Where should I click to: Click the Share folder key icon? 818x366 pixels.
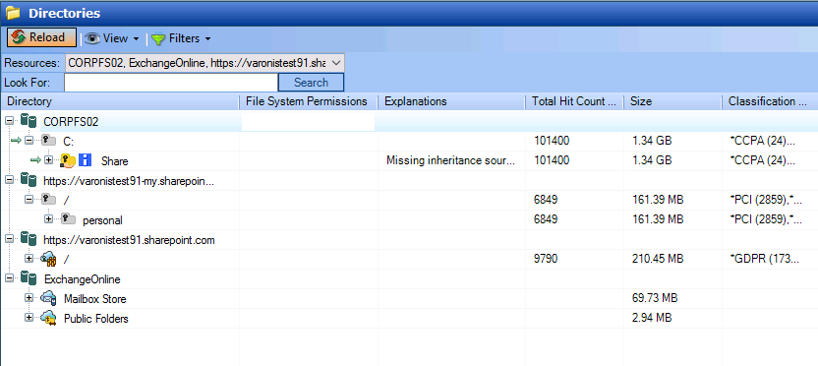click(x=68, y=160)
